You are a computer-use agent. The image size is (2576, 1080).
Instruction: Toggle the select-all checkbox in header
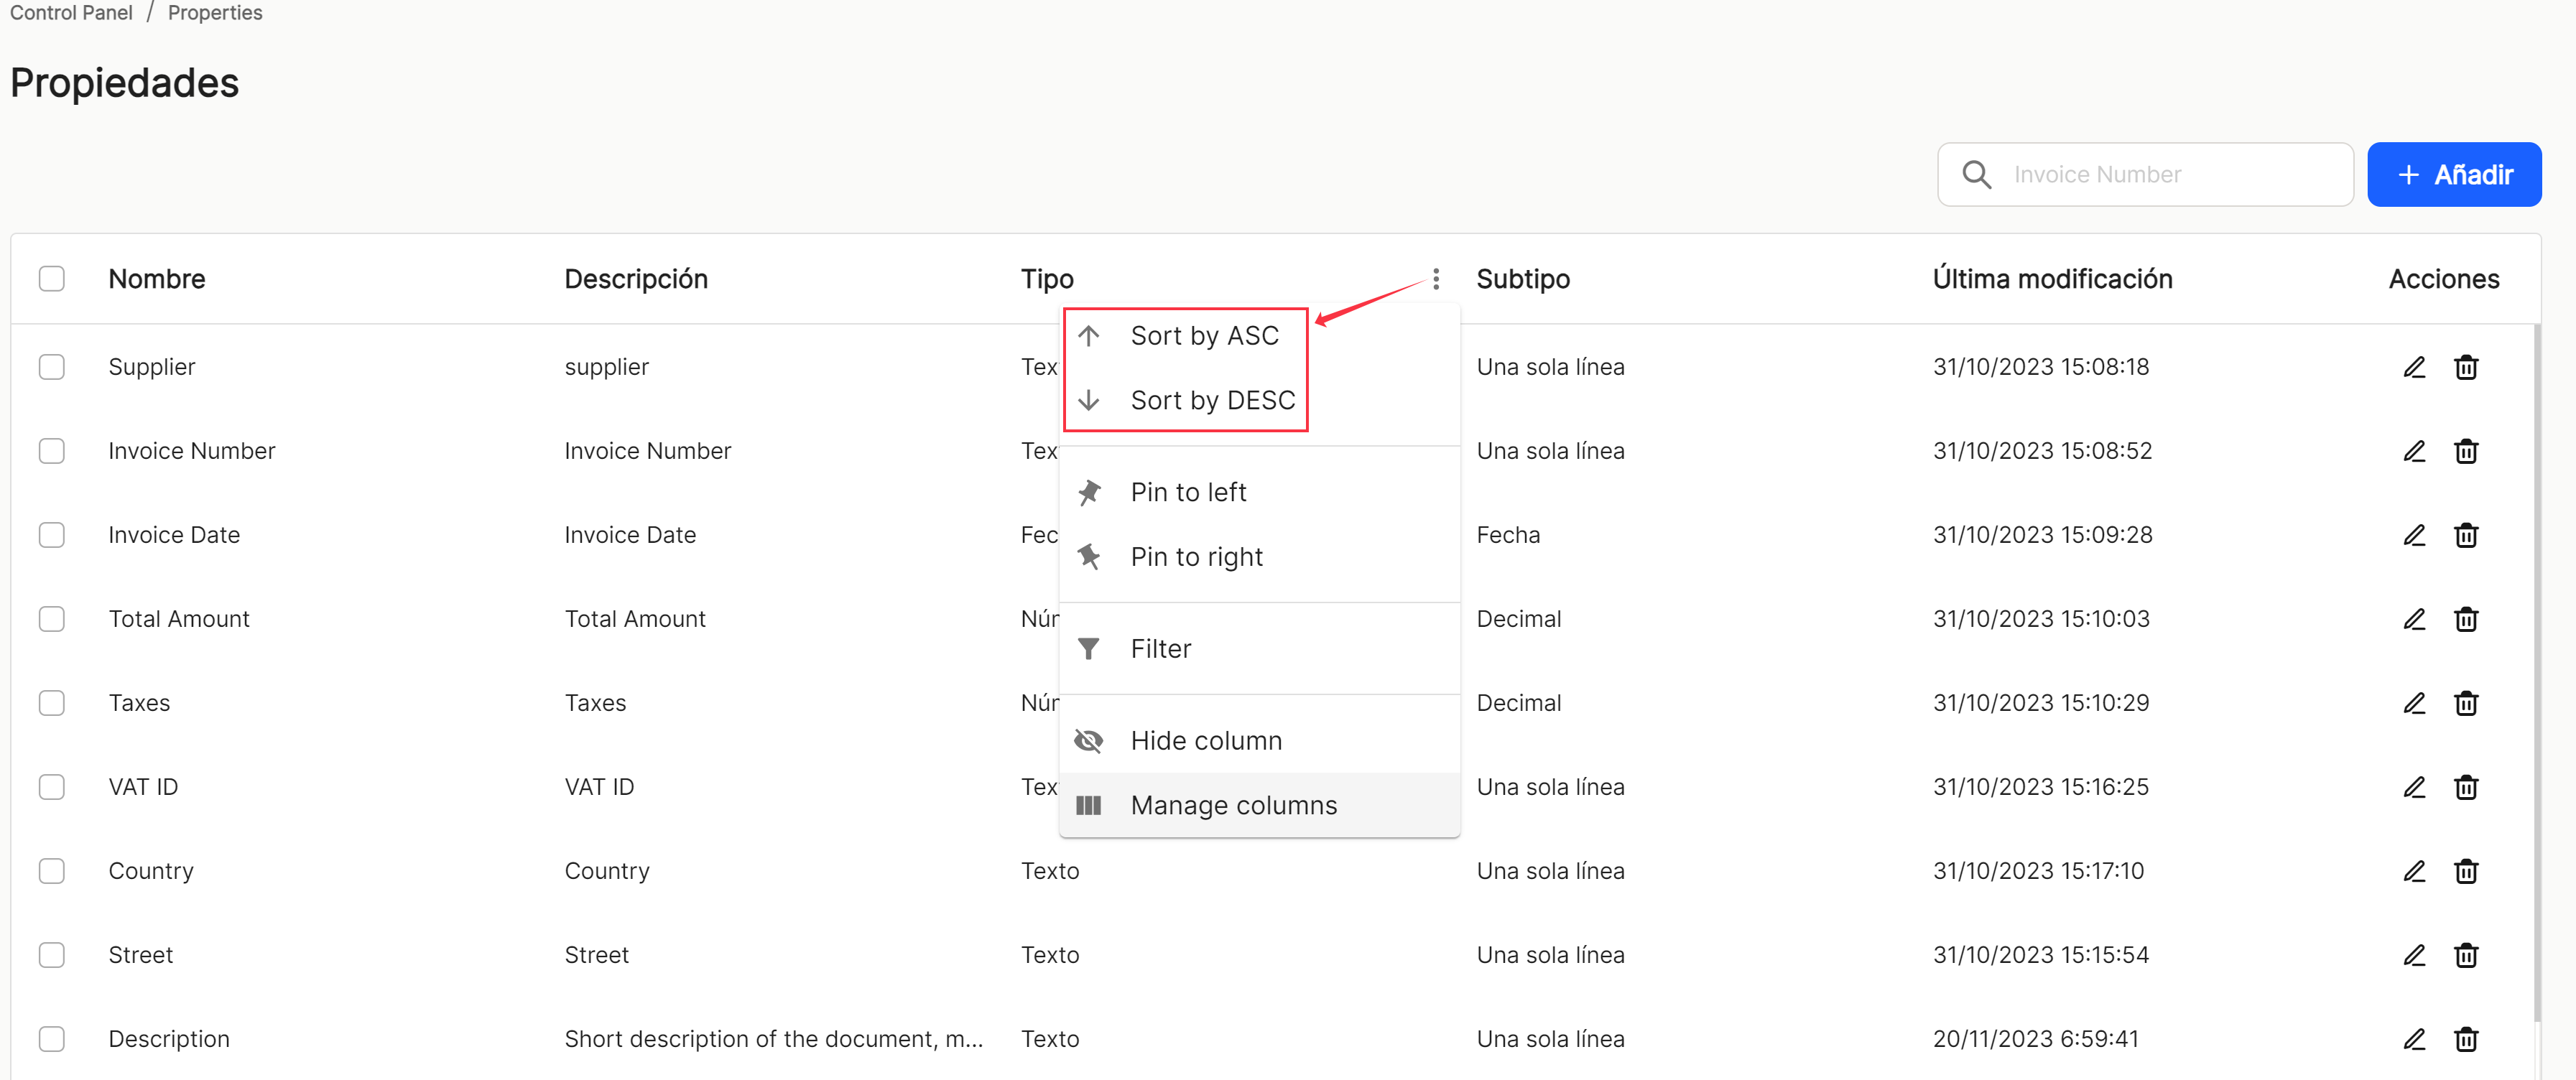point(52,279)
